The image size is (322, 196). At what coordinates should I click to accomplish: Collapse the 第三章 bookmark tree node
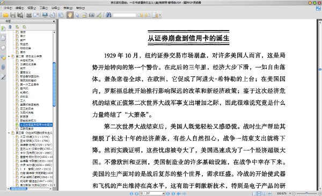(9, 133)
